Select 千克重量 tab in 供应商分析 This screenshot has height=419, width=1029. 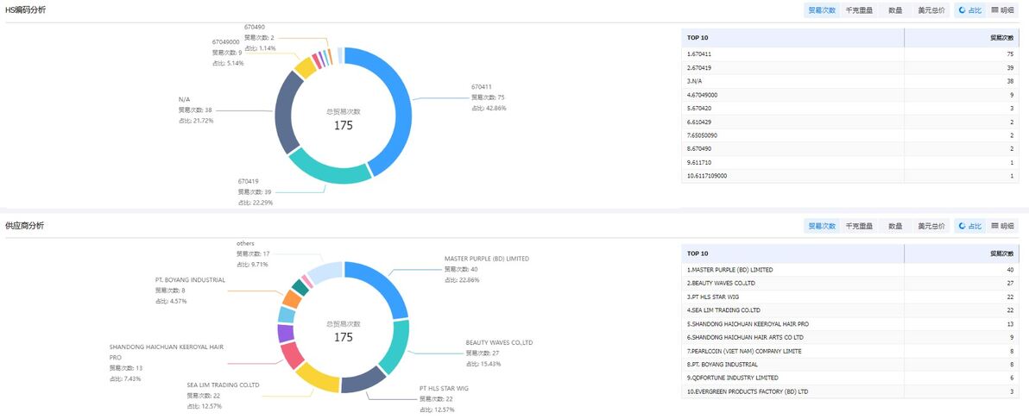pyautogui.click(x=859, y=226)
